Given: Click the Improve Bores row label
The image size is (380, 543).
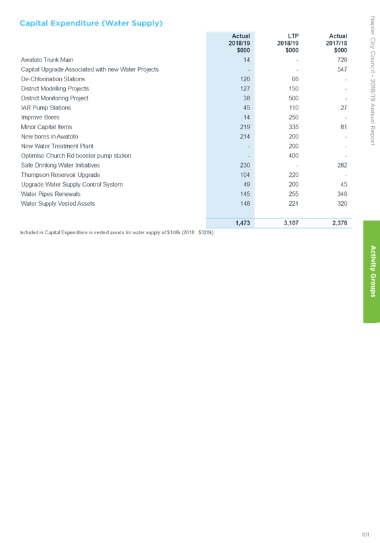Looking at the screenshot, I should tap(40, 117).
